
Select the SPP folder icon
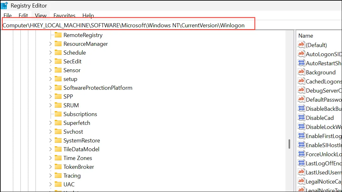[58, 96]
